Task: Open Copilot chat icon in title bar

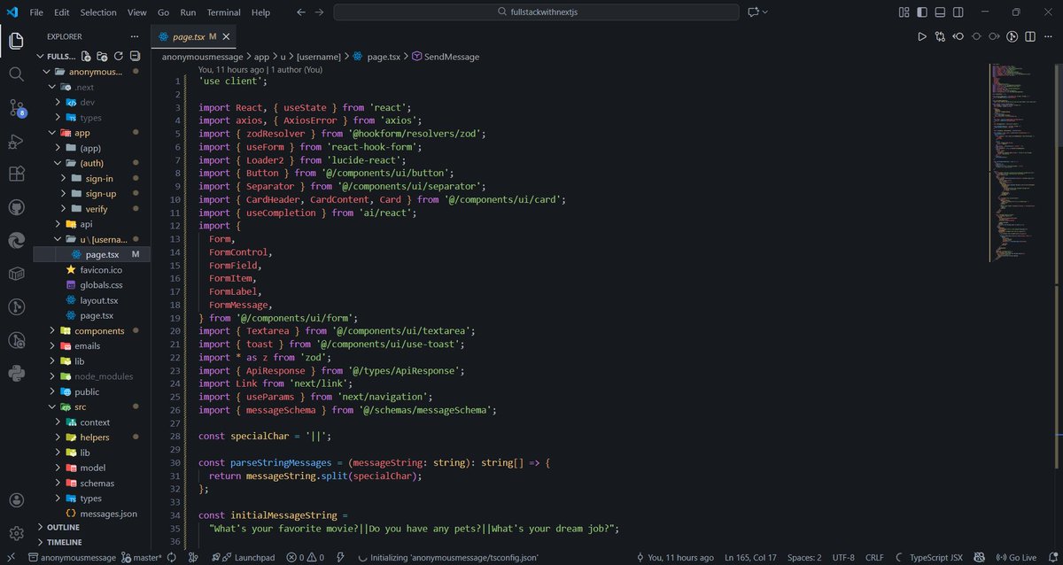Action: [x=753, y=12]
